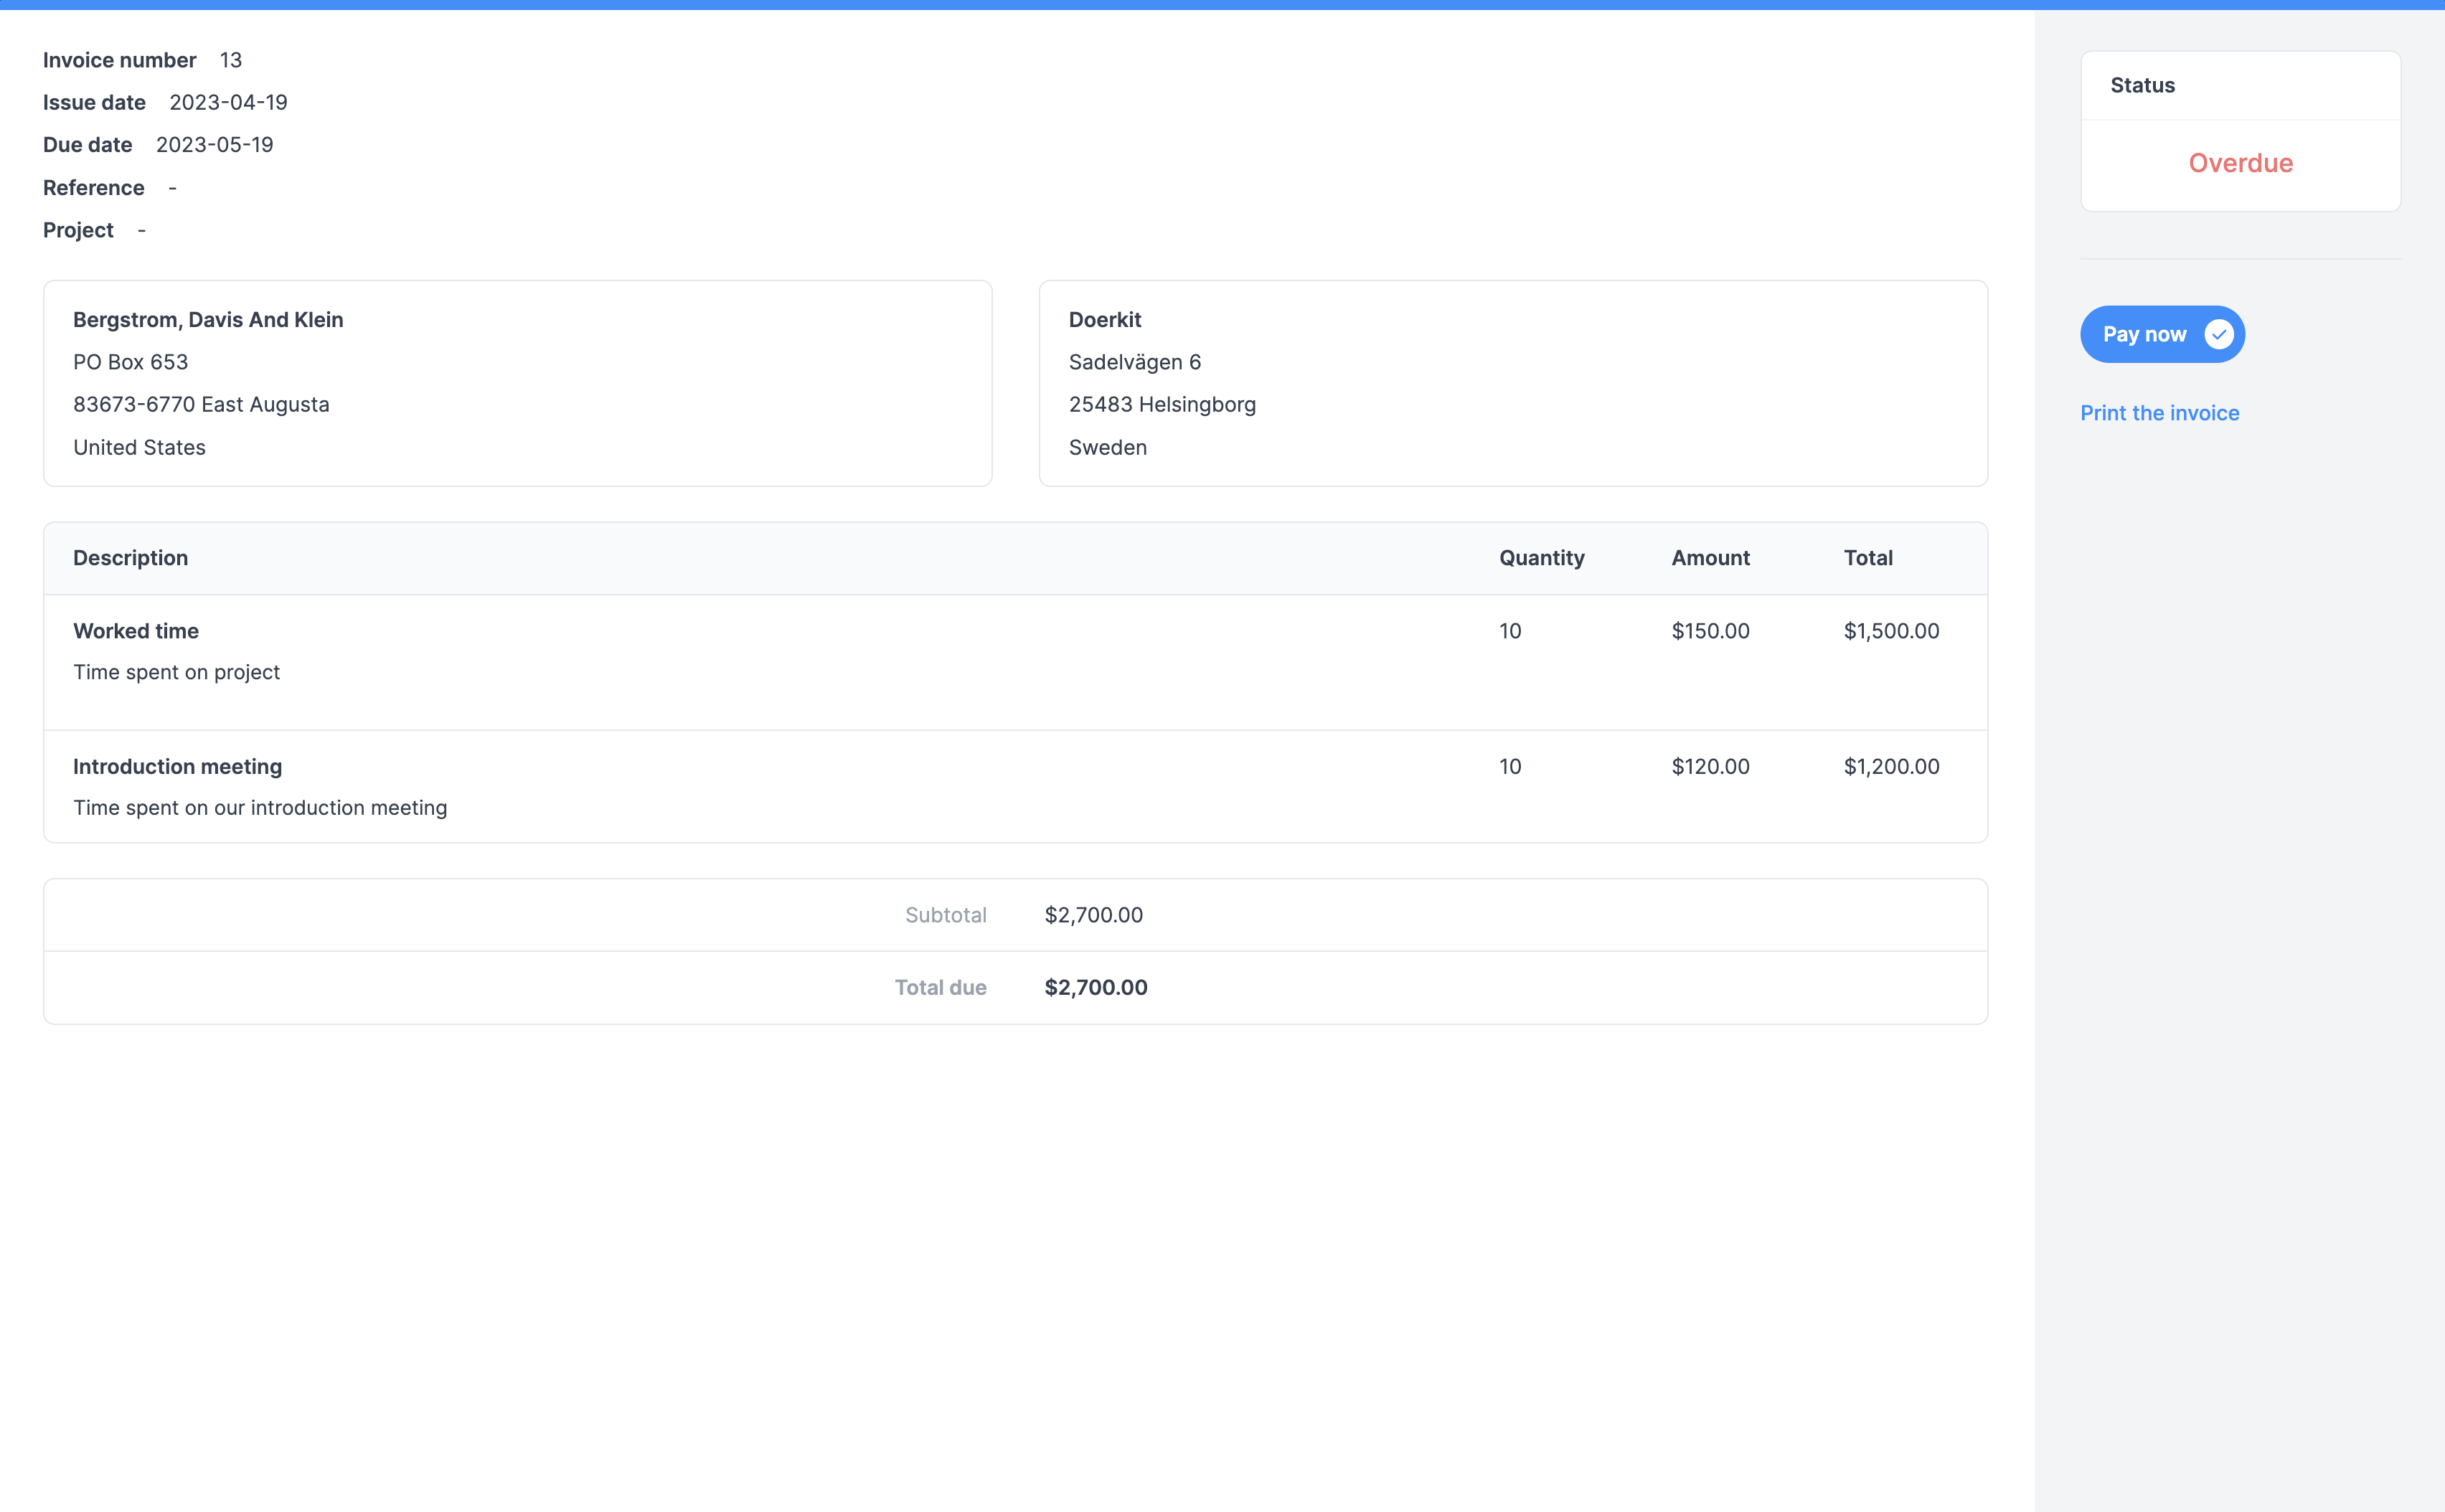Click the Pay now button
This screenshot has height=1512, width=2445.
[x=2145, y=334]
